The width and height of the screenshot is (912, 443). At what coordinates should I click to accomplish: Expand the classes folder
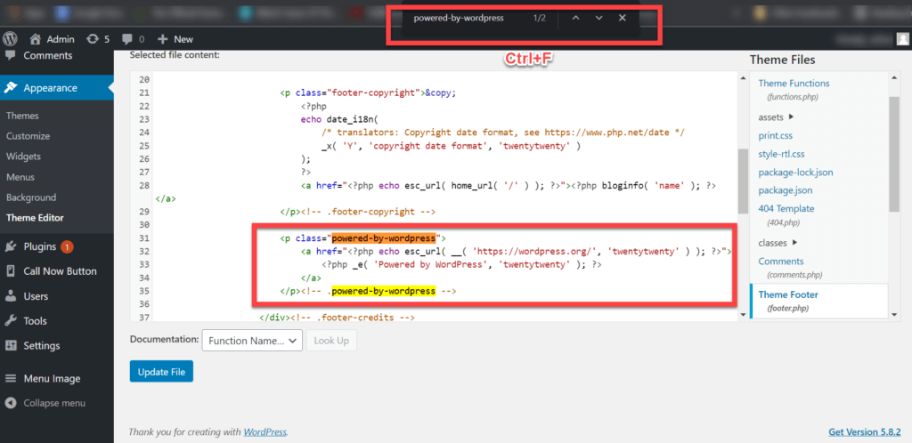[x=778, y=243]
